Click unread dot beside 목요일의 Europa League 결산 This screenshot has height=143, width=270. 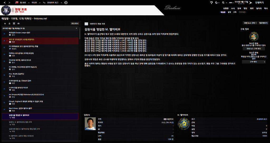4,34
